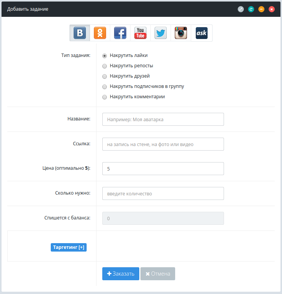Click the Тип задания label text

tap(76, 55)
